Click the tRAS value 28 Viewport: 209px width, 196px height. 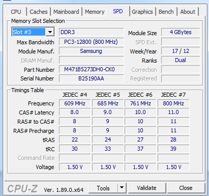point(173,139)
